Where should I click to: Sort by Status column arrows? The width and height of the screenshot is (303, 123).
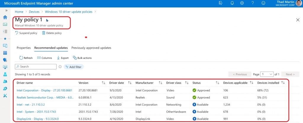217,83
